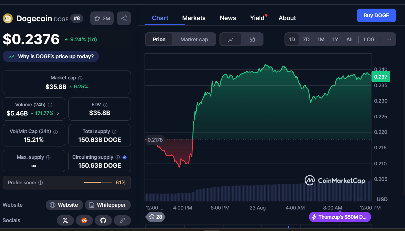
Task: Choose the 1M time range
Action: tap(321, 39)
